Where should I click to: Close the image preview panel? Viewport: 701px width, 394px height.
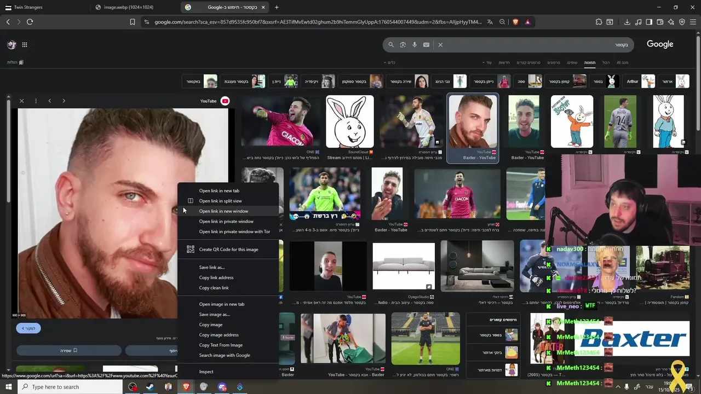21,101
